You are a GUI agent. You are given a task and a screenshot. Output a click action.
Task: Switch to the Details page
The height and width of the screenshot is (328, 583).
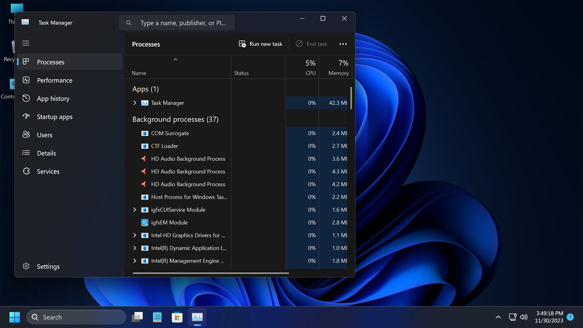[70, 153]
